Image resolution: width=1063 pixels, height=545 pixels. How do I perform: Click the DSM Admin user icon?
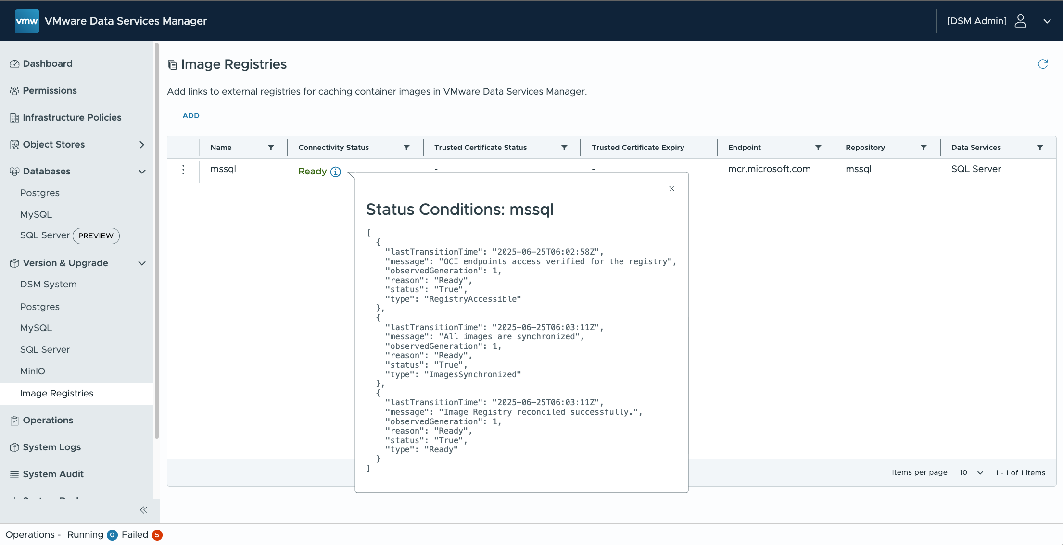pos(1020,21)
